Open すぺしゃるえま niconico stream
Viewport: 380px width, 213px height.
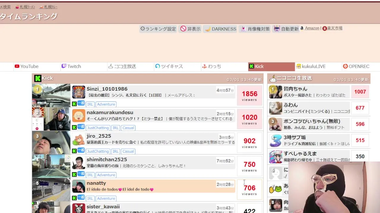click(300, 154)
